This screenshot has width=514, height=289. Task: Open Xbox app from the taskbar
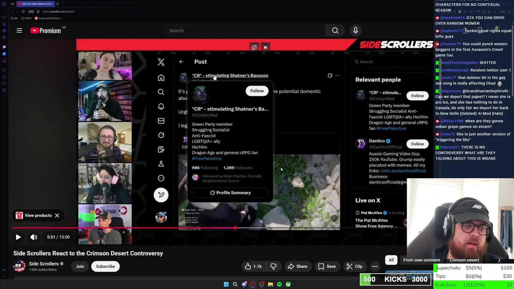click(x=288, y=284)
